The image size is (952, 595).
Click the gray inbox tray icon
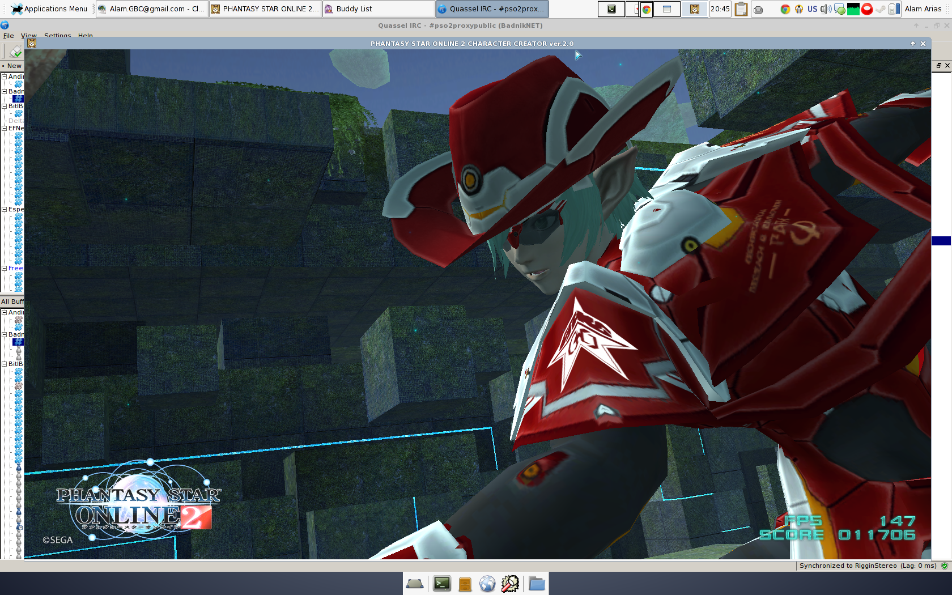tap(758, 10)
